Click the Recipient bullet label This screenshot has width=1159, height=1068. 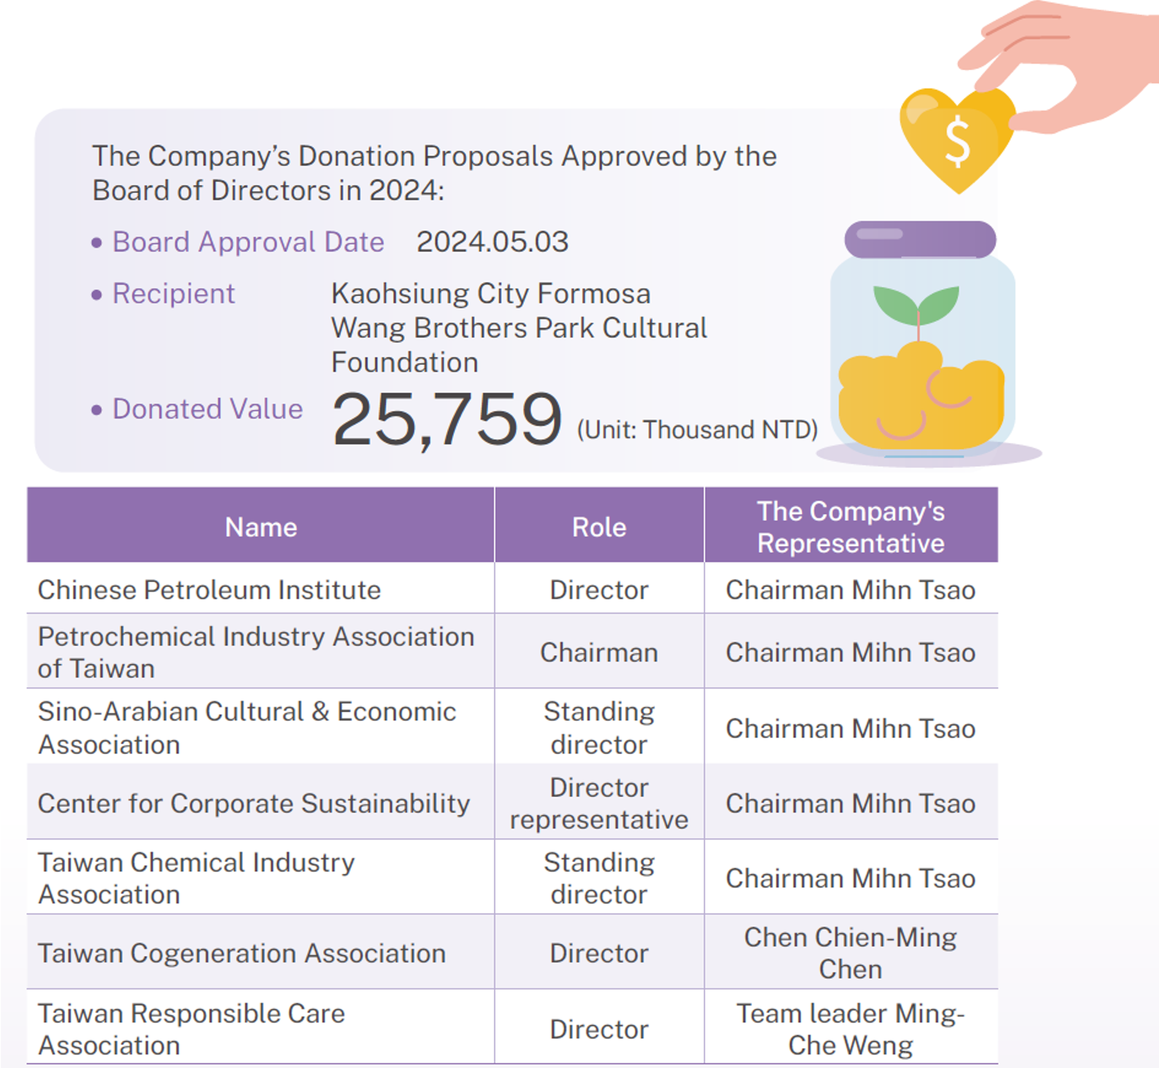pyautogui.click(x=173, y=294)
